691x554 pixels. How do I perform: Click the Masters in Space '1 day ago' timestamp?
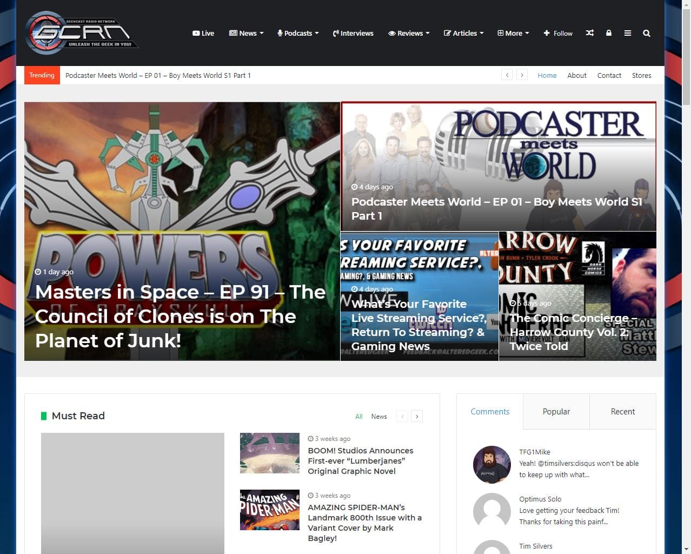54,272
